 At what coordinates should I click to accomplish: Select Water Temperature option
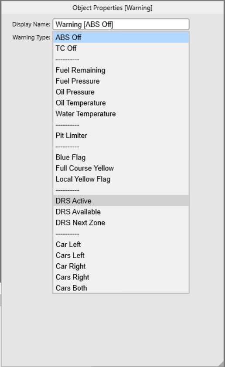tap(121, 113)
